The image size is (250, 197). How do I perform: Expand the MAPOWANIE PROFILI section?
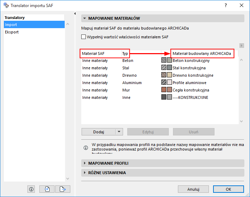coord(85,163)
